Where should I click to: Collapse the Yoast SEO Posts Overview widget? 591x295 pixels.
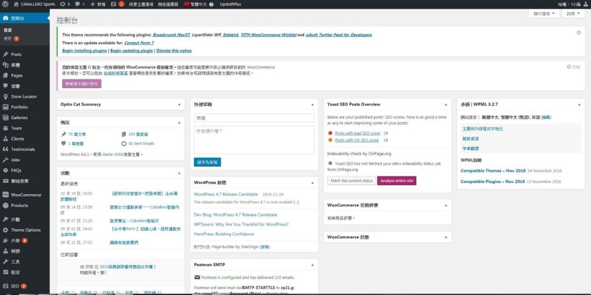(x=446, y=105)
